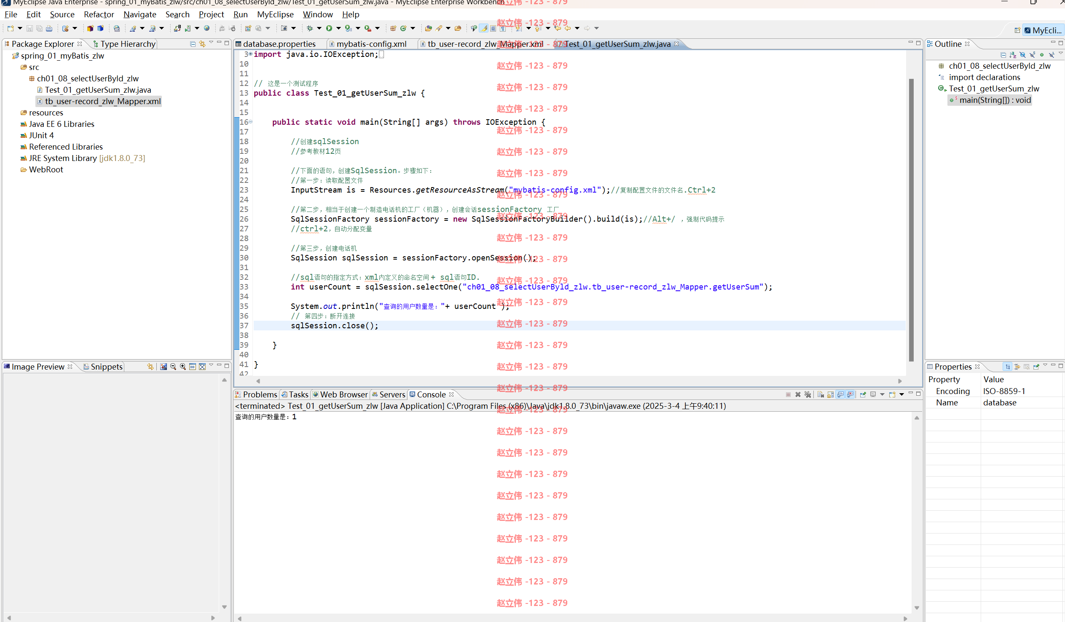Toggle alphabetical Sort in Outline

click(x=1013, y=55)
